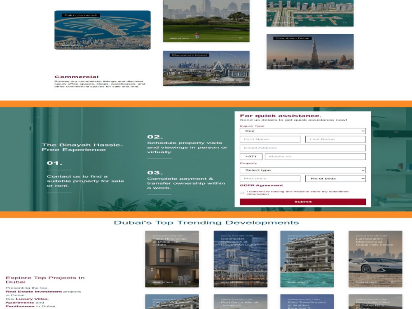412x309 pixels.
Task: Click the Max price input field
Action: (x=270, y=179)
